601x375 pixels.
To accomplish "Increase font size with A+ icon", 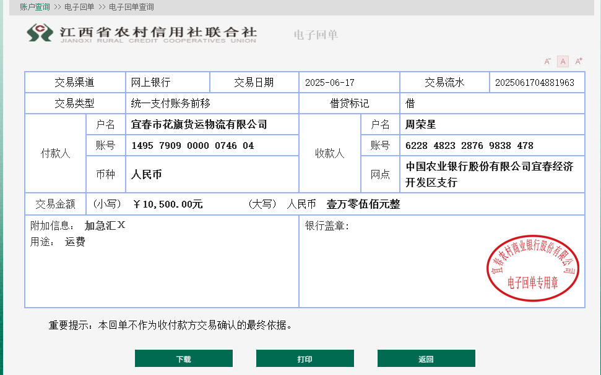I will tap(578, 61).
